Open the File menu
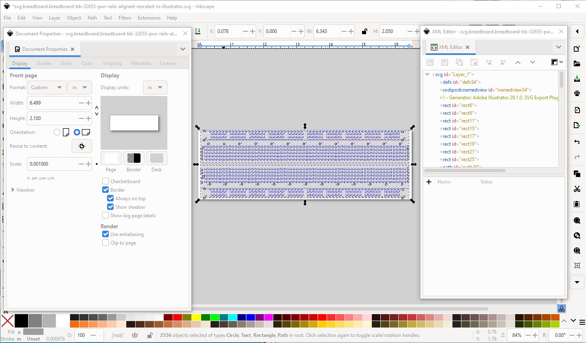The width and height of the screenshot is (586, 343). pos(7,18)
